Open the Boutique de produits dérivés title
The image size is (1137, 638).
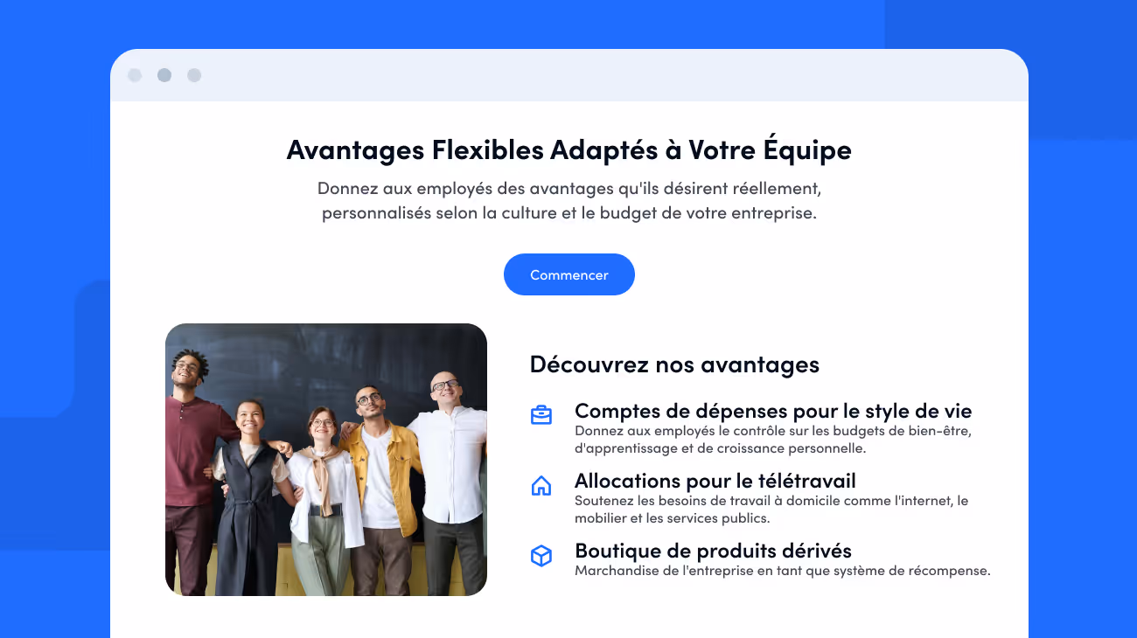coord(713,551)
